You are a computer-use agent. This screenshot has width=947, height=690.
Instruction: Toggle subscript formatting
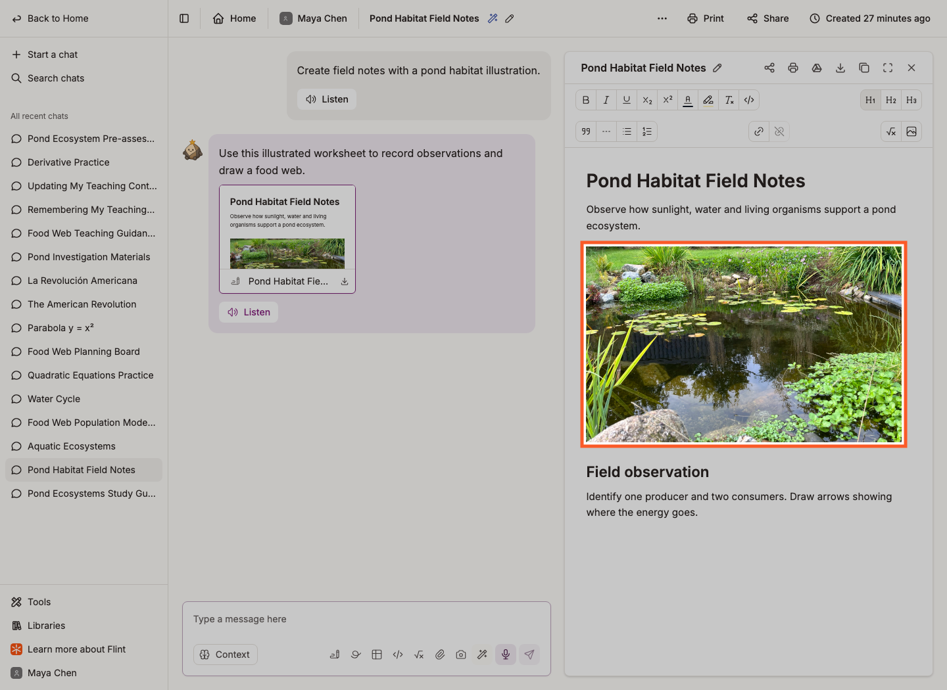pyautogui.click(x=647, y=100)
